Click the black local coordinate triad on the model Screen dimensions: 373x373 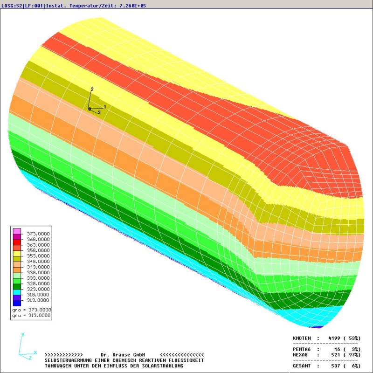click(97, 101)
